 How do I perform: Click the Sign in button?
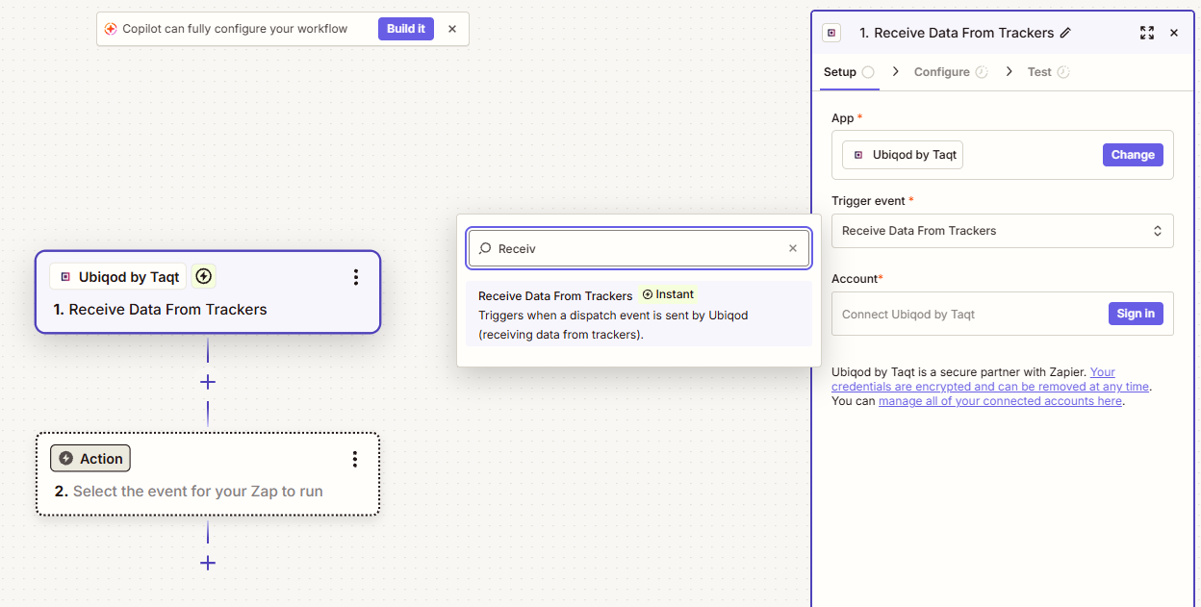tap(1136, 314)
